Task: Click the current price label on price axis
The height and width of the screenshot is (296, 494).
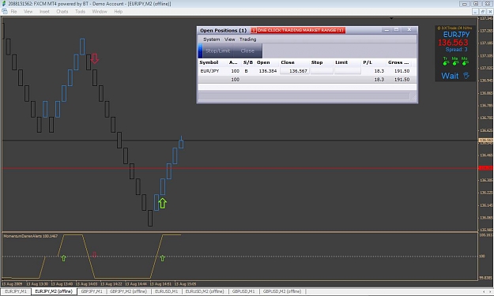Action: (x=486, y=140)
